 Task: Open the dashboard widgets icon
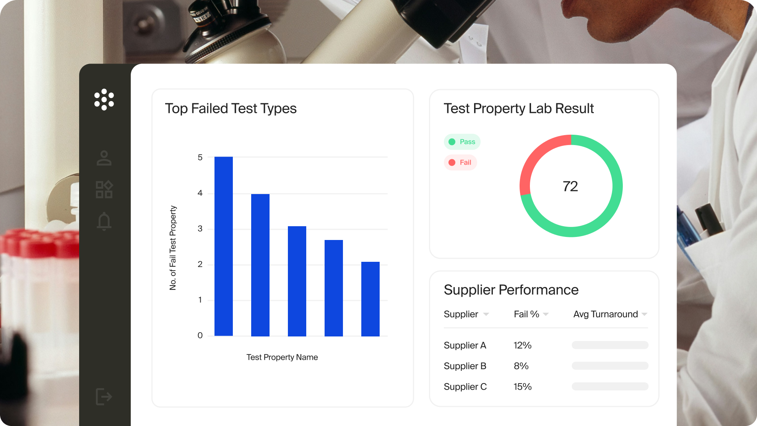coord(104,189)
